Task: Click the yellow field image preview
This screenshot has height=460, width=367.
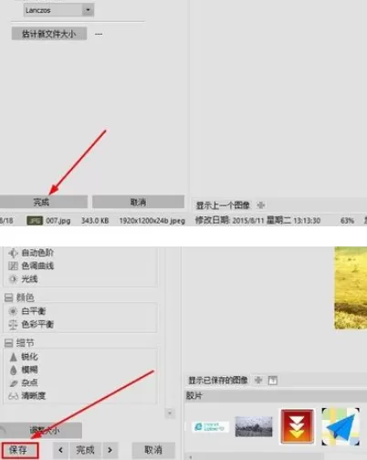Action: [351, 287]
